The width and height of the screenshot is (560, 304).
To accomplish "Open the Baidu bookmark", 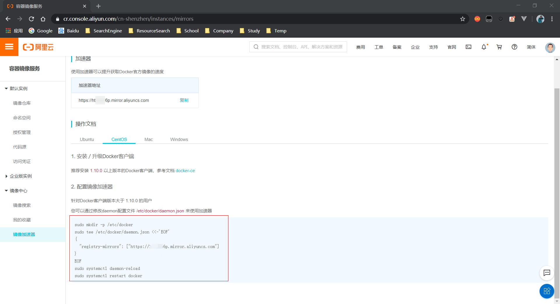I will click(x=69, y=31).
